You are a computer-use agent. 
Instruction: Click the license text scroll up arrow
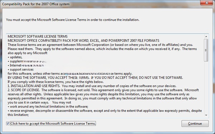pyautogui.click(x=206, y=37)
